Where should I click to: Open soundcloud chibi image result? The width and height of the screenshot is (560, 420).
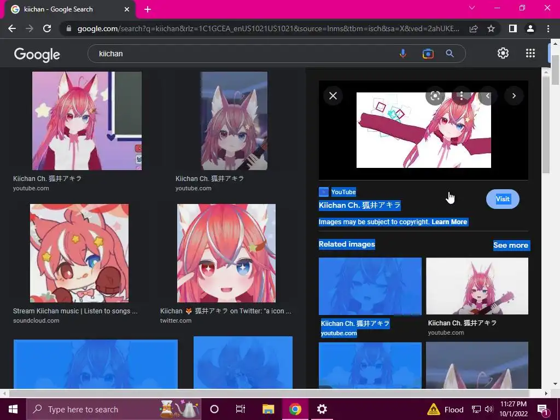[79, 253]
